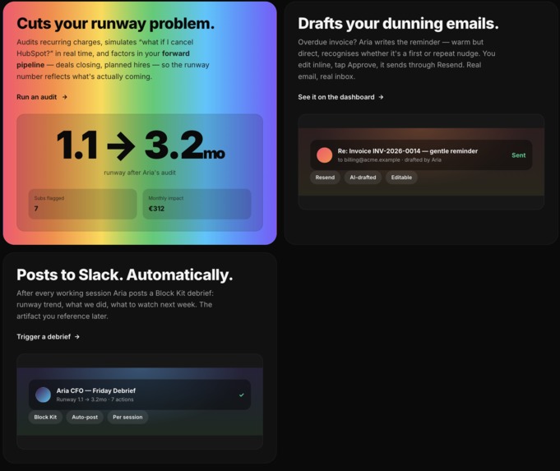Click the bold 'forward' text in the runway description
Viewport: 560px width, 471px height.
[176, 53]
